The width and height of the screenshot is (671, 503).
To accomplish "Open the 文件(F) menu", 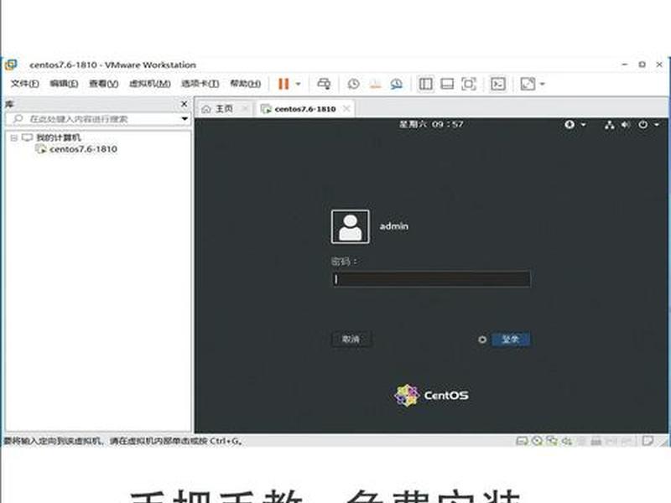I will pos(25,83).
